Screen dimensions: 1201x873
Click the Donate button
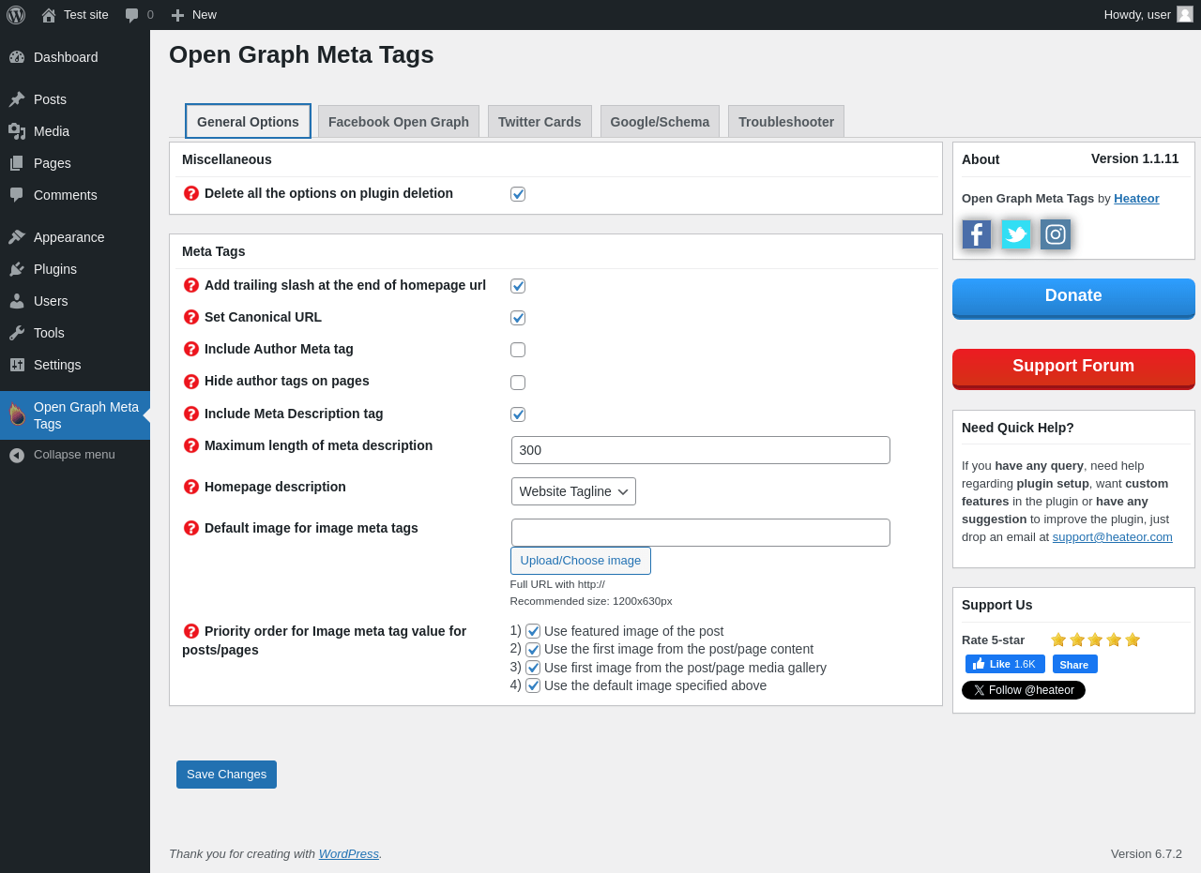[x=1073, y=298]
